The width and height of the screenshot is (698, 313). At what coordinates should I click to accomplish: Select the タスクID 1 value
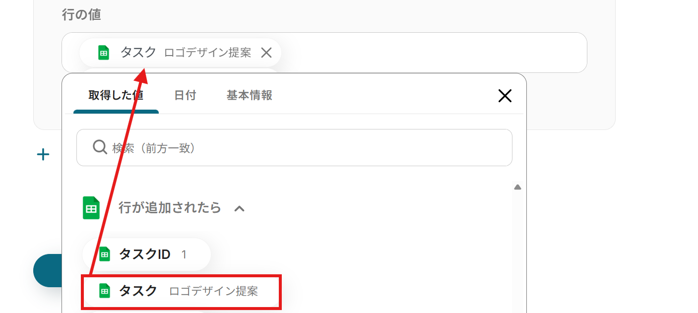point(147,254)
